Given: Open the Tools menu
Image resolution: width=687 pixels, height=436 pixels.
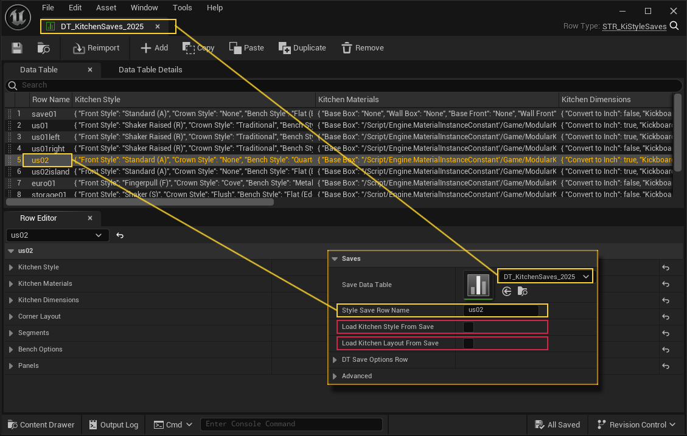Looking at the screenshot, I should pos(182,8).
